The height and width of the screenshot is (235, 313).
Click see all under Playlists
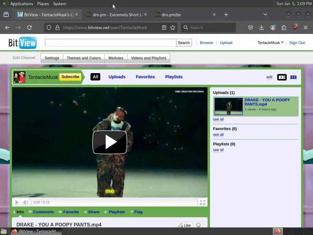tap(218, 150)
